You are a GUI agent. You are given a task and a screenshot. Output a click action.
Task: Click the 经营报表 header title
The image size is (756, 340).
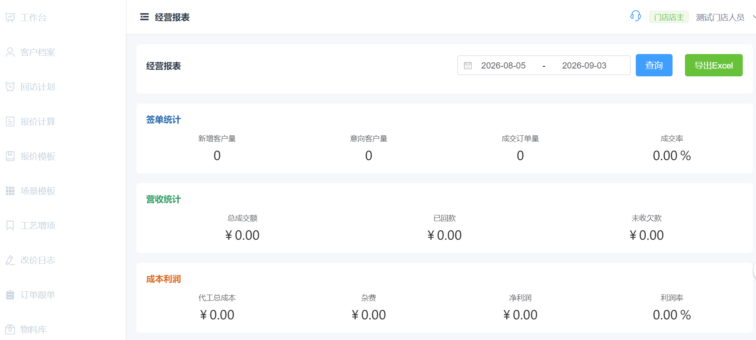[172, 17]
